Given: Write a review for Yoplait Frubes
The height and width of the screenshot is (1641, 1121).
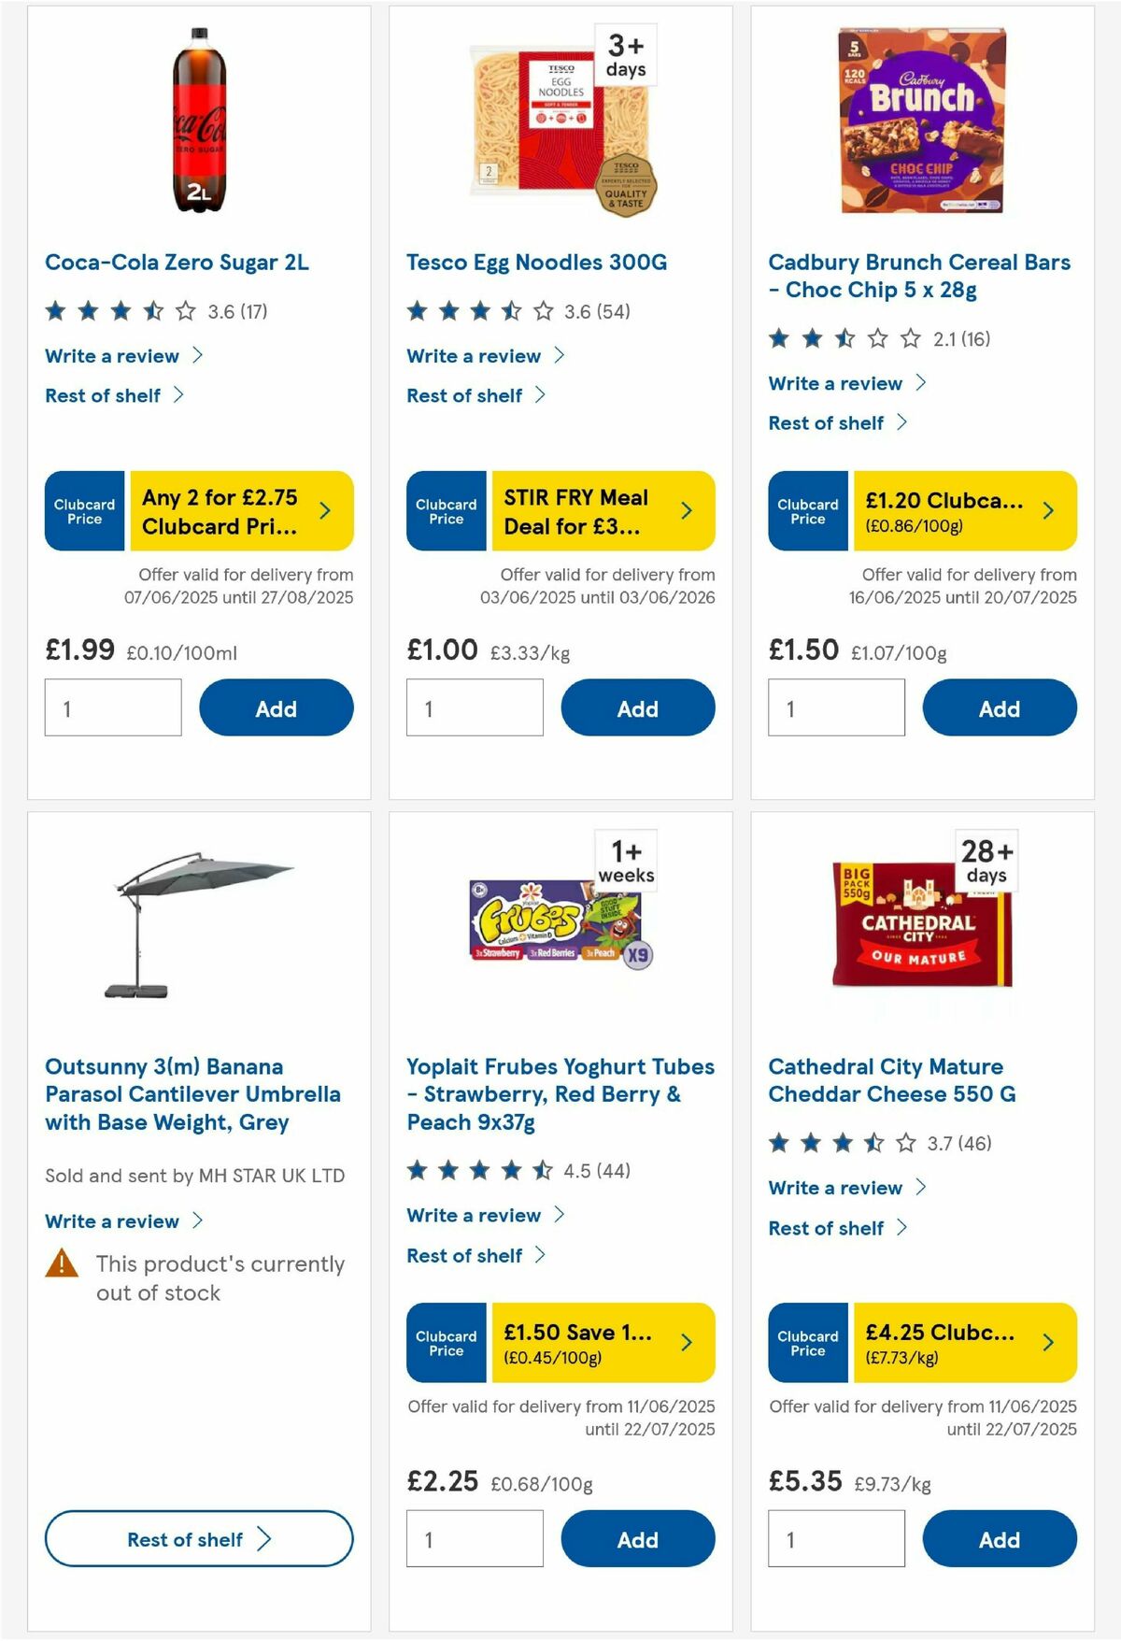Looking at the screenshot, I should point(473,1215).
